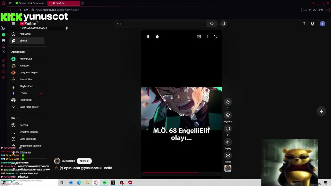Open the Short's comments panel

(x=228, y=129)
